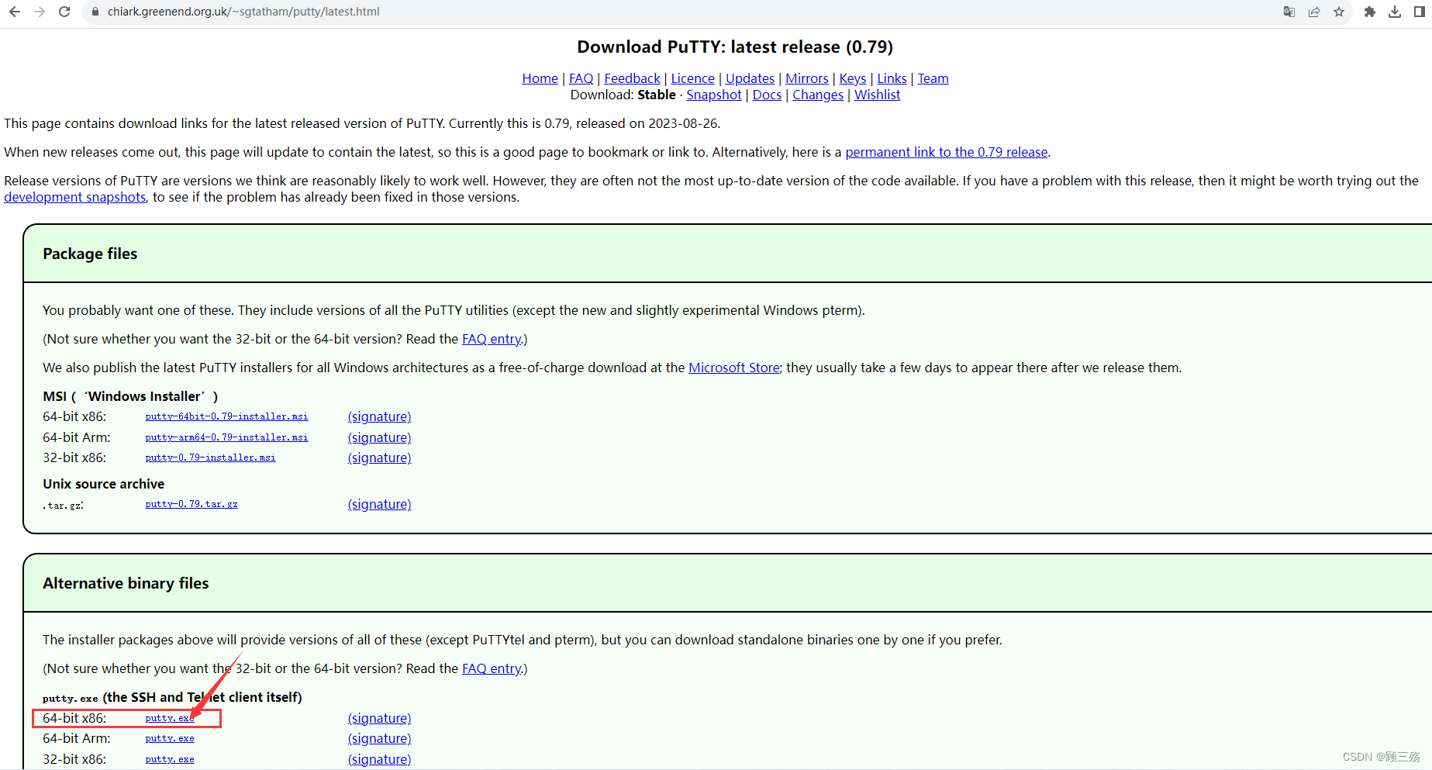Toggle the browser side panel icon

click(1420, 12)
